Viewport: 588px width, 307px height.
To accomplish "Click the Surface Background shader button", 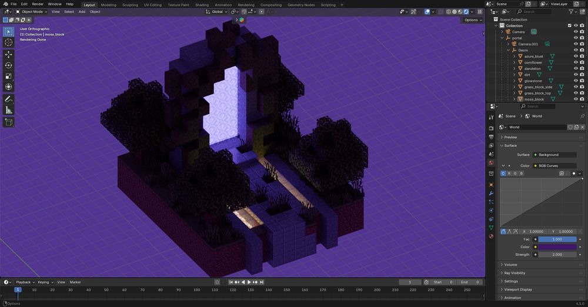I will pos(554,155).
